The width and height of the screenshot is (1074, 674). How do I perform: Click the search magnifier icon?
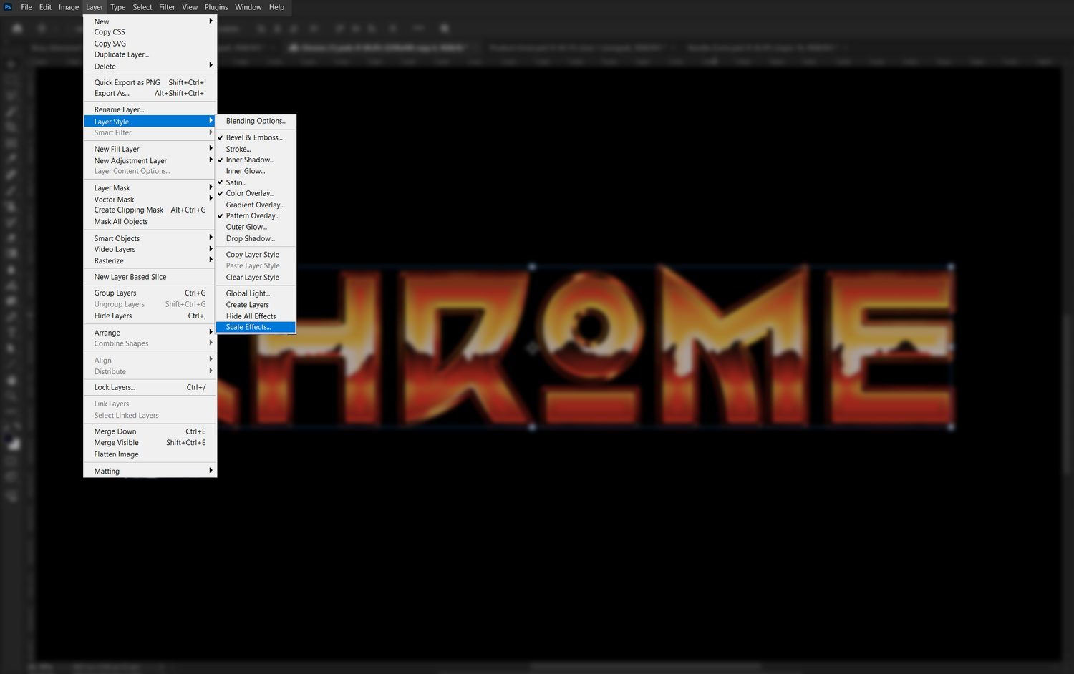pyautogui.click(x=445, y=29)
